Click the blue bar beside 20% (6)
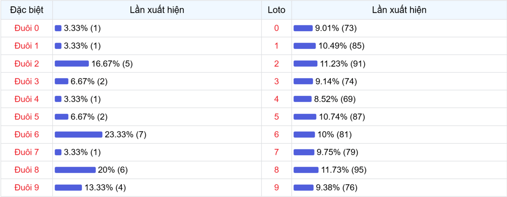The image size is (507, 197). point(75,170)
